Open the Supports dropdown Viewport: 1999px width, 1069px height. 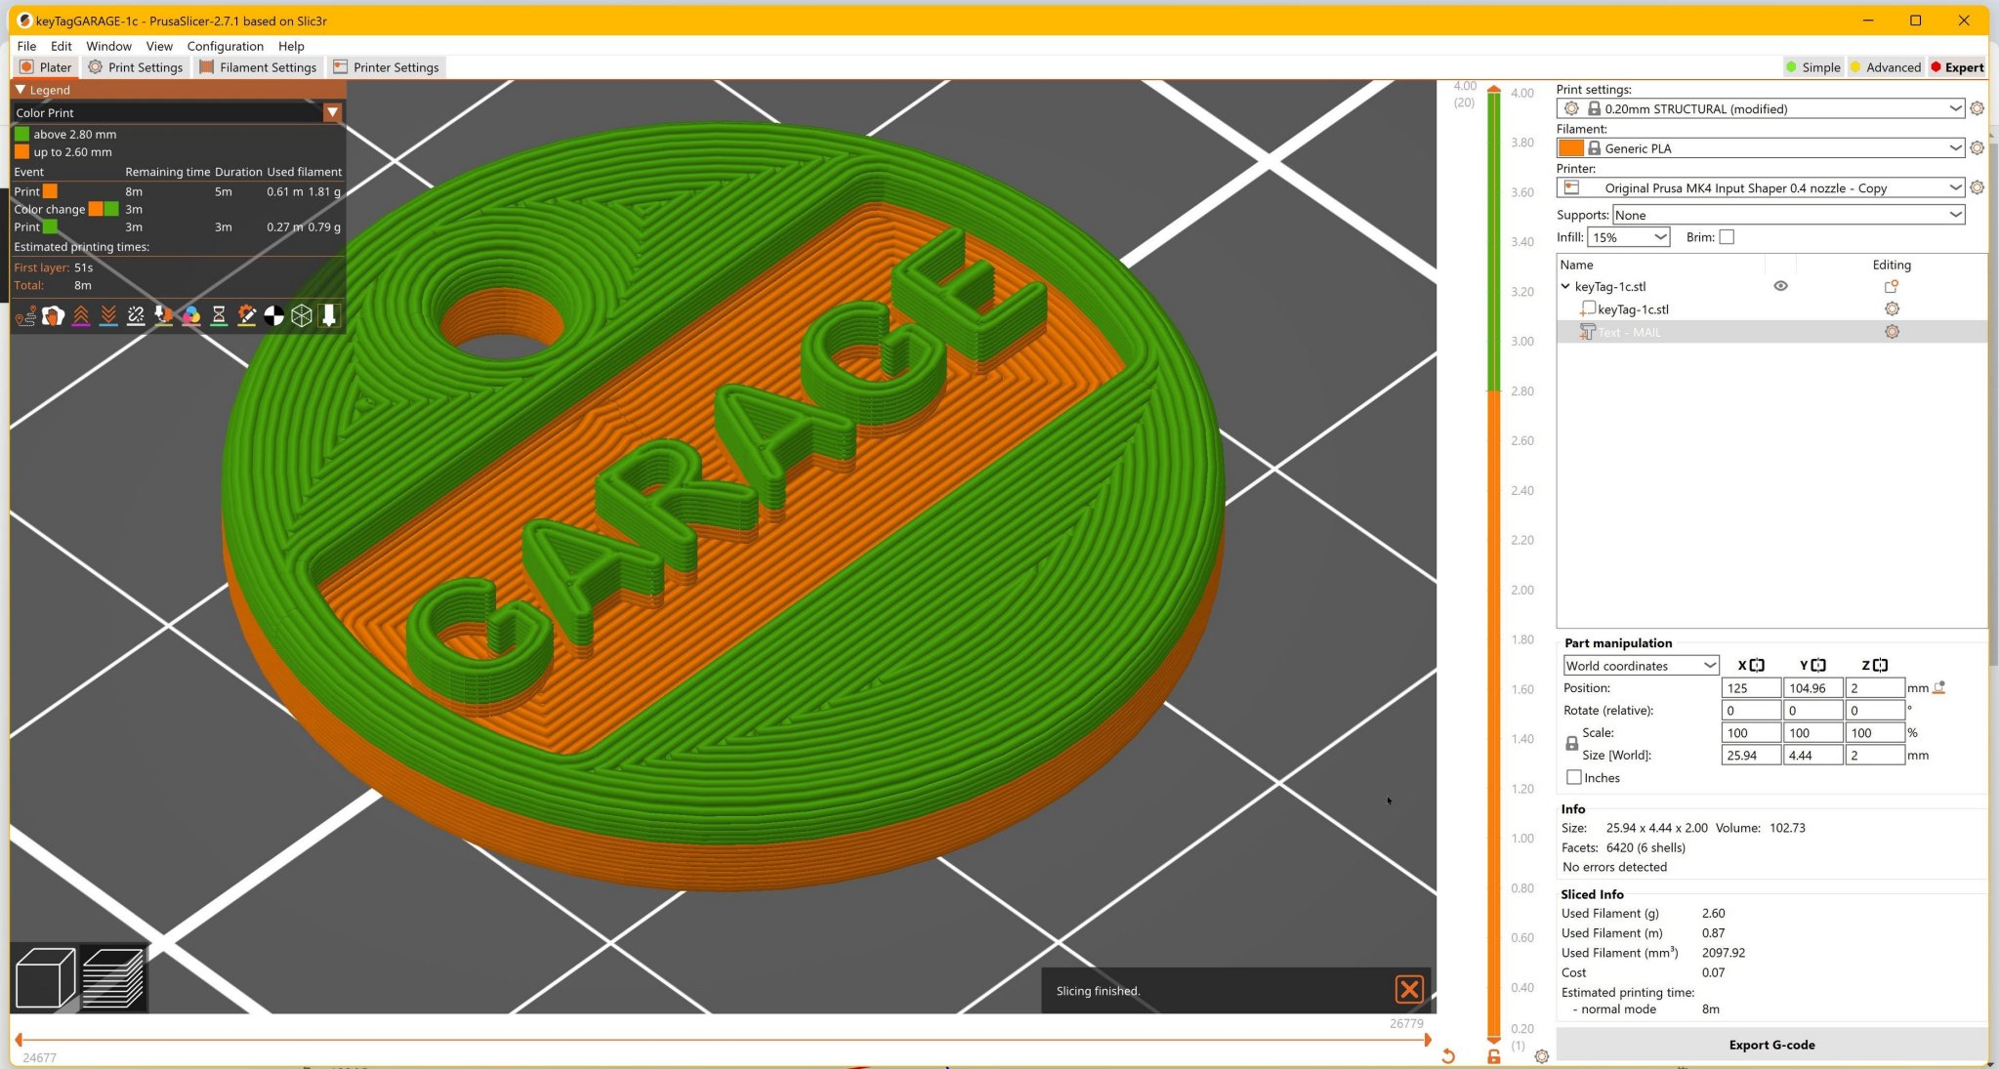coord(1955,215)
